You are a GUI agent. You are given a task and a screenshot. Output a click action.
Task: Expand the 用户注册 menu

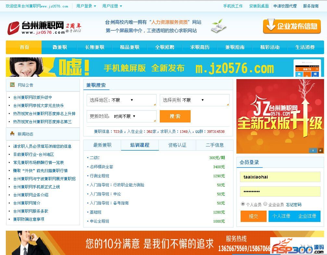112,6
